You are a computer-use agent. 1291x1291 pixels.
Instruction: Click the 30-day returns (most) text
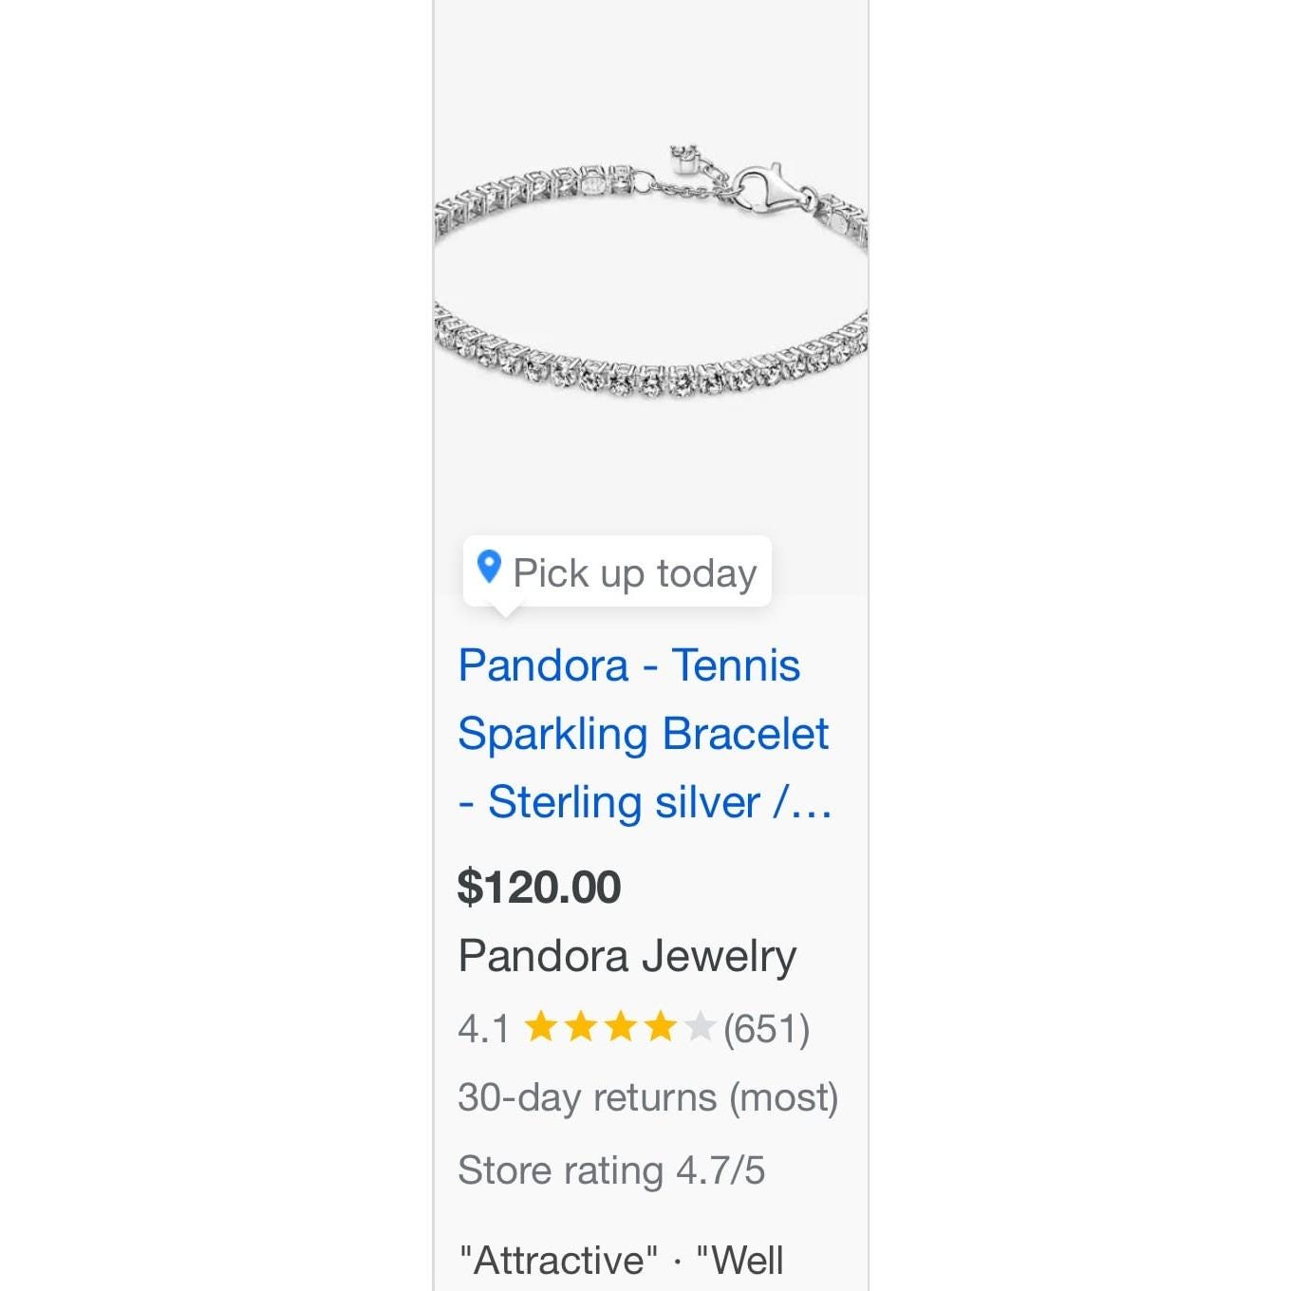tap(648, 1098)
